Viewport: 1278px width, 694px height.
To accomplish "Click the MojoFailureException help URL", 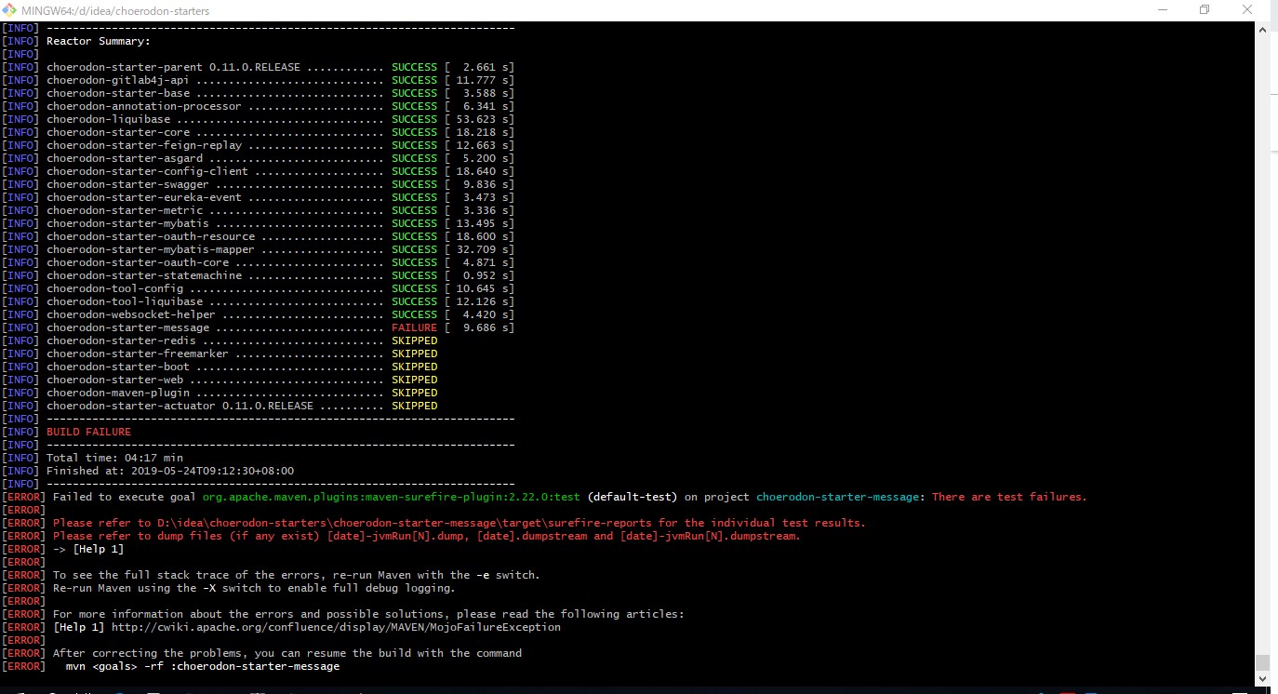I will tap(337, 627).
